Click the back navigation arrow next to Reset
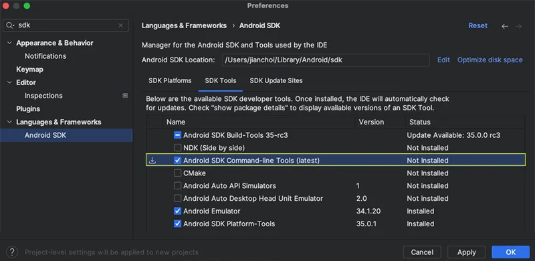Image resolution: width=535 pixels, height=261 pixels. (x=505, y=26)
